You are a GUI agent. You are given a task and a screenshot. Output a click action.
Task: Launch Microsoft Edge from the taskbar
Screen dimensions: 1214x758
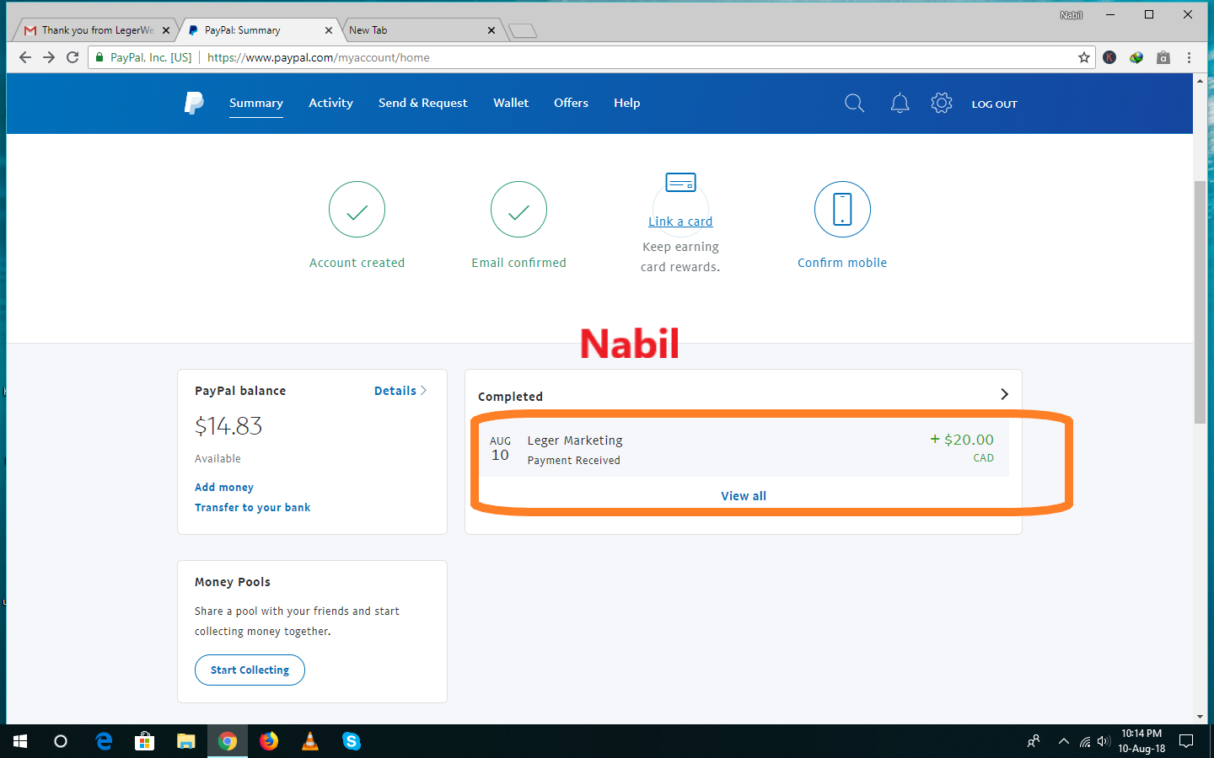(x=104, y=741)
